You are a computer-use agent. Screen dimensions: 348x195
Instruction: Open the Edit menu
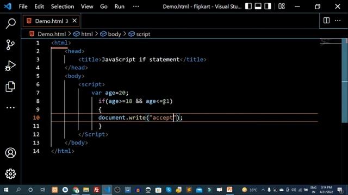pyautogui.click(x=39, y=6)
